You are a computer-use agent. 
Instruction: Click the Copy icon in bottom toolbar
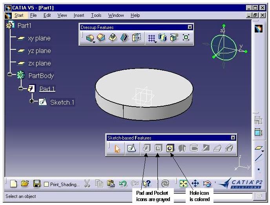99,183
